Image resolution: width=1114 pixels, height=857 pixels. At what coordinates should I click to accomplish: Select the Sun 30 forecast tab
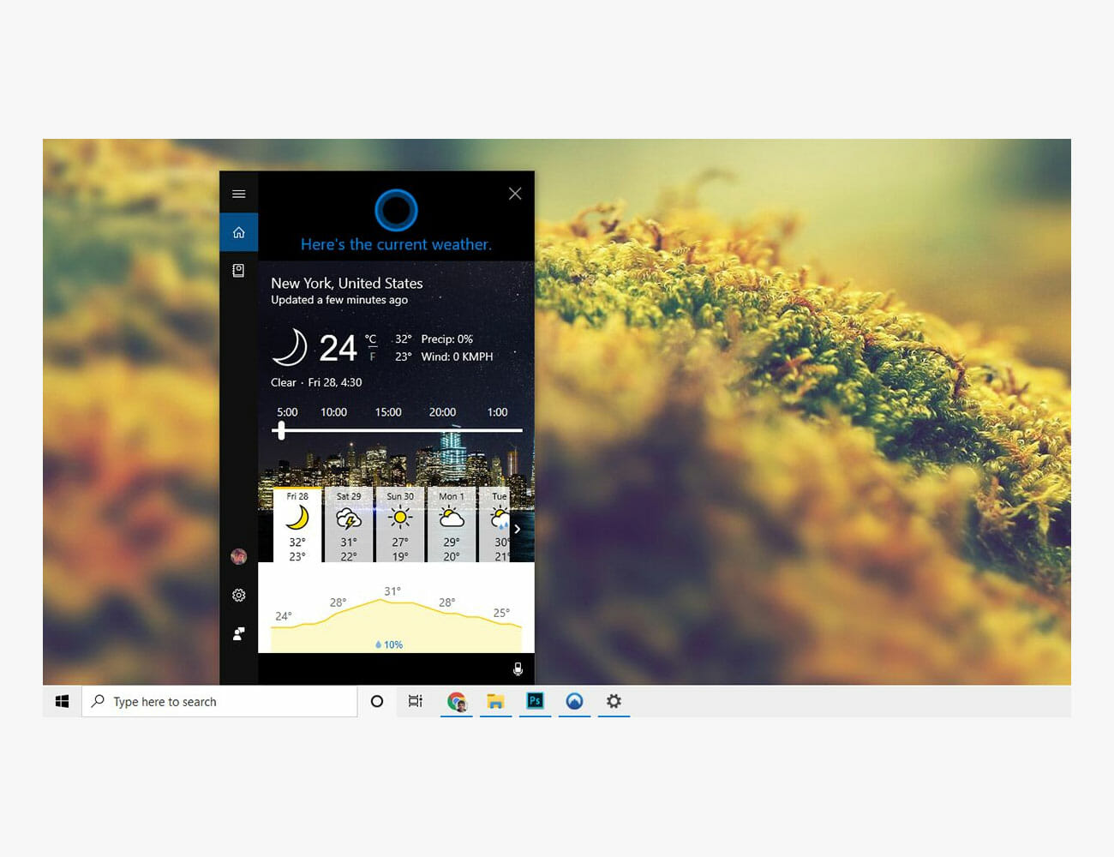400,525
